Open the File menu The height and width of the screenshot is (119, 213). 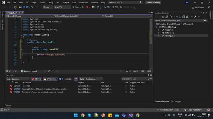point(8,2)
